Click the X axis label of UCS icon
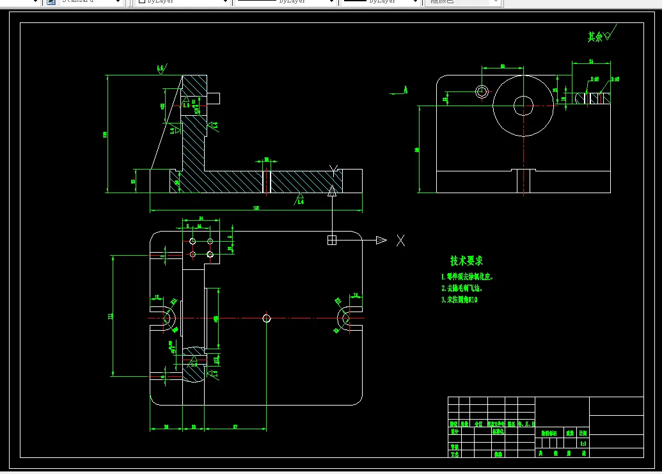Image resolution: width=662 pixels, height=474 pixels. tap(400, 241)
